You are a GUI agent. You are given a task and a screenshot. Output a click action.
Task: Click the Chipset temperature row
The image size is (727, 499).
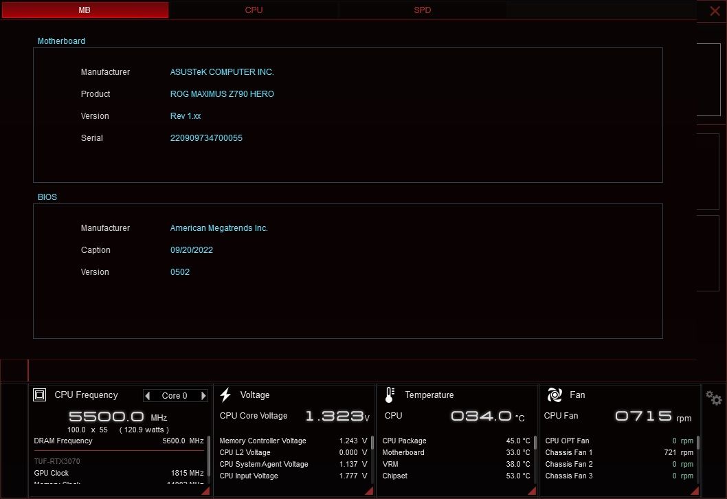click(x=456, y=476)
